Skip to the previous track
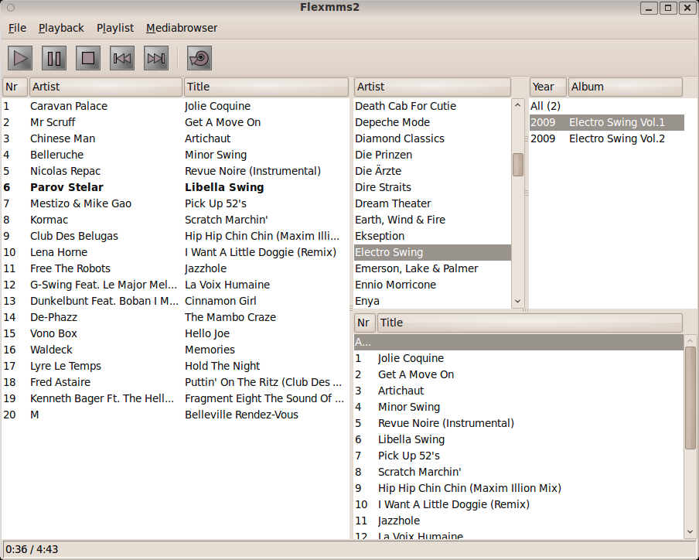 (122, 58)
